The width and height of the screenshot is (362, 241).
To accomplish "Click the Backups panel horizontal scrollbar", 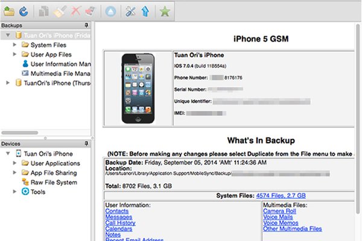I will click(20, 133).
